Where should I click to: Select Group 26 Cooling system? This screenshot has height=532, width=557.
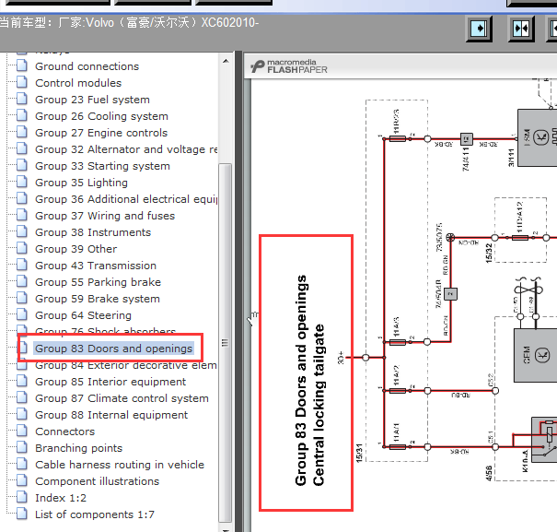101,116
